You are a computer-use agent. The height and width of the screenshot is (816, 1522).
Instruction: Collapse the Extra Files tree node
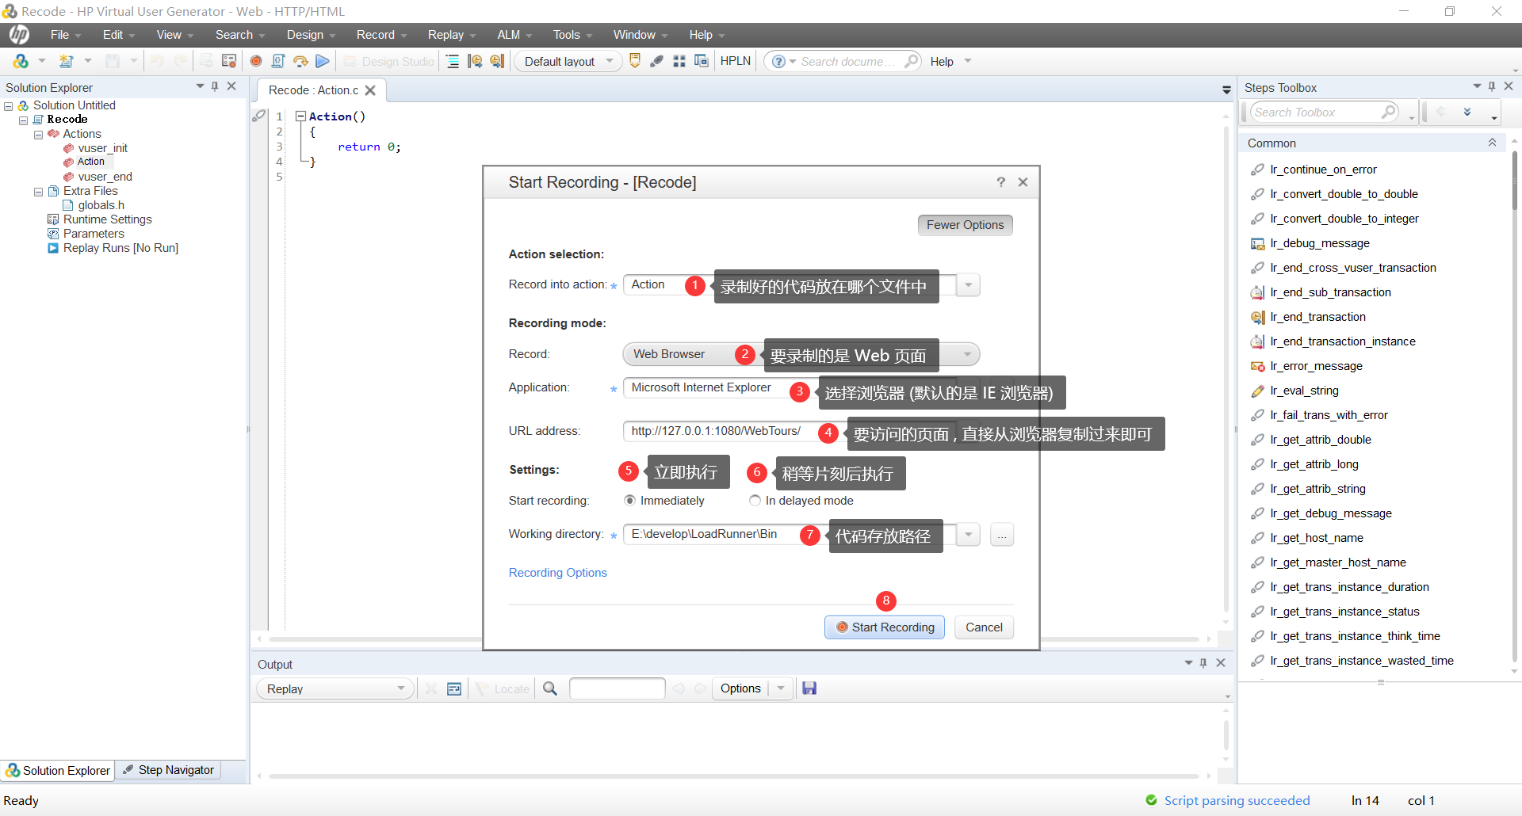38,192
